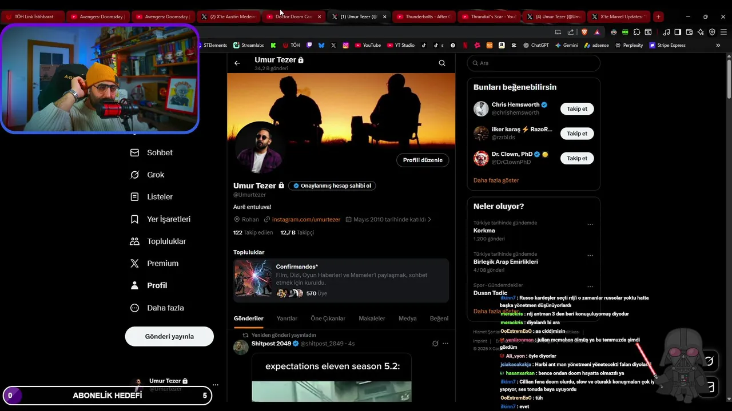The image size is (732, 411).
Task: Switch to Thunderbolts YouTube browser tab
Action: tap(423, 17)
